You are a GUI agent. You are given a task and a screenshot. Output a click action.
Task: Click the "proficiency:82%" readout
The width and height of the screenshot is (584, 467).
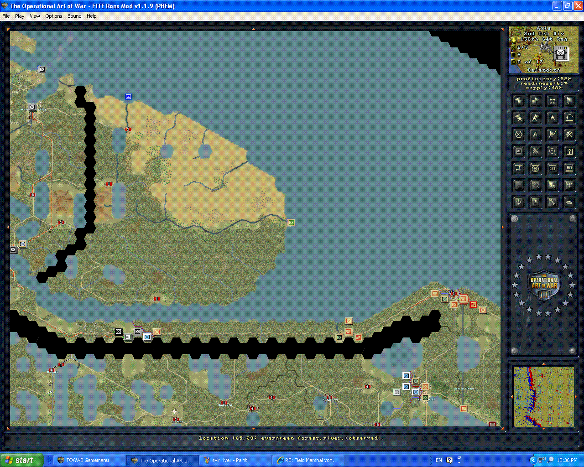point(544,79)
